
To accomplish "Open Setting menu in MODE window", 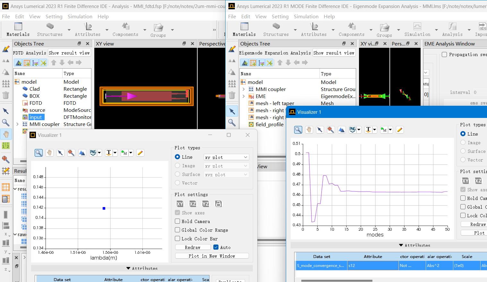I will (x=280, y=16).
